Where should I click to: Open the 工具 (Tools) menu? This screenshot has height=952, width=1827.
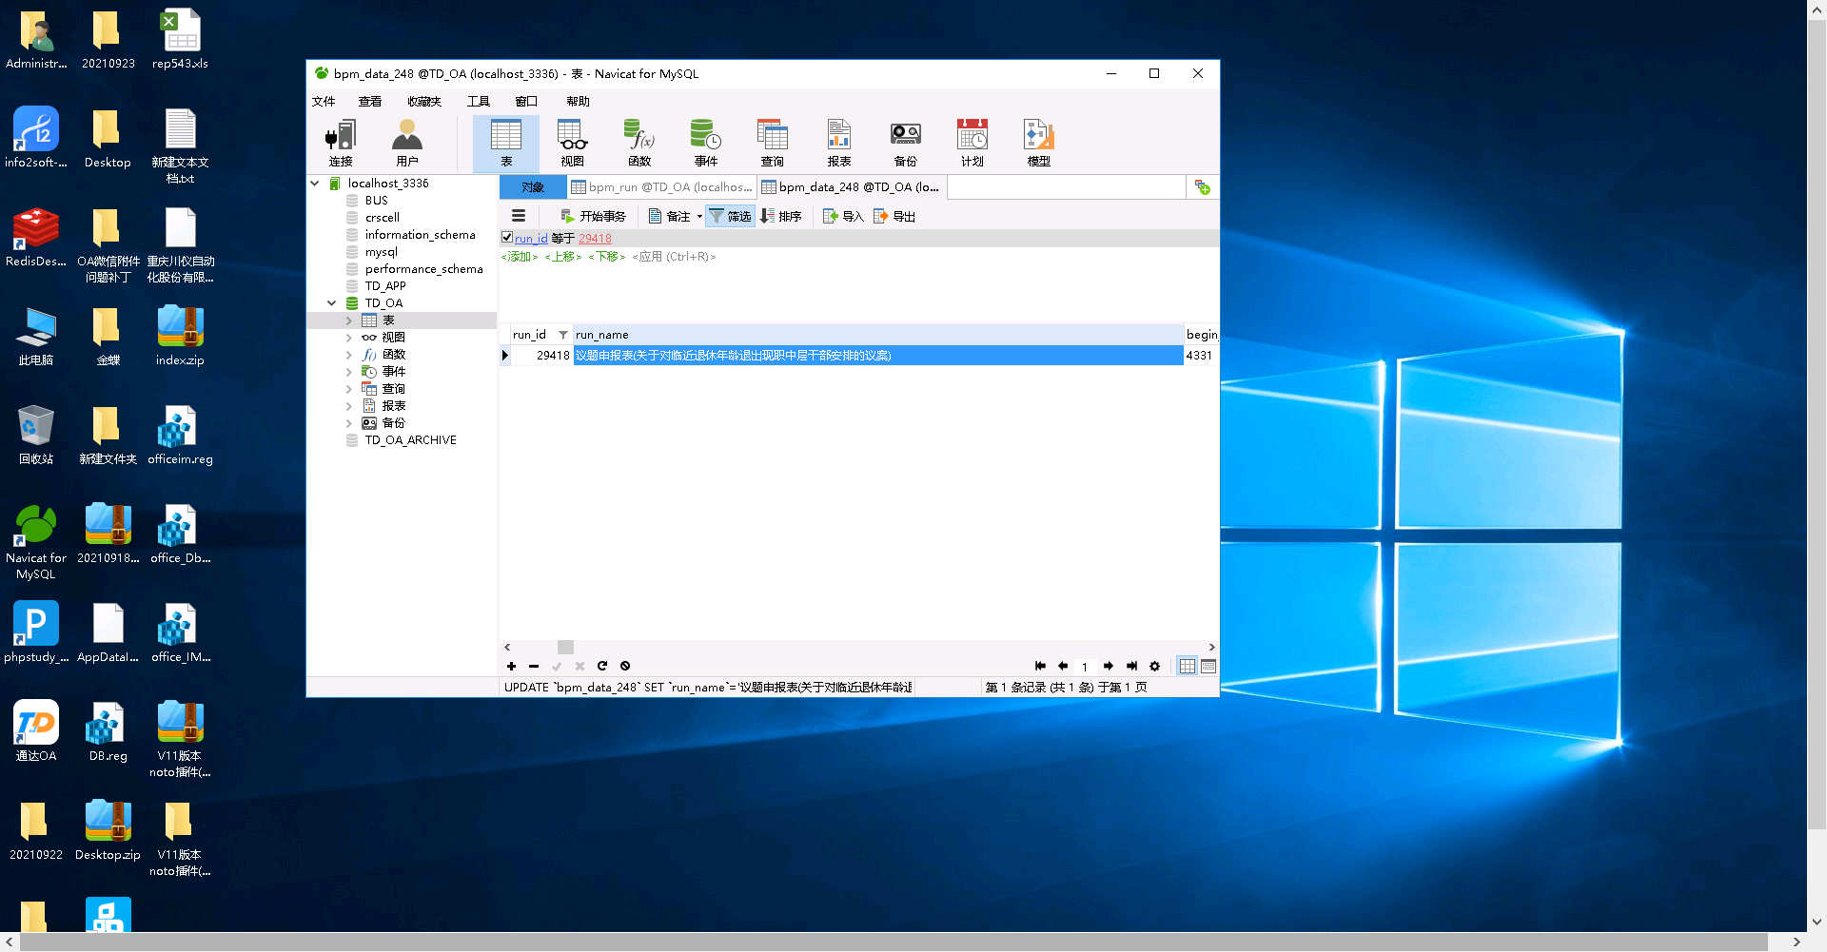(479, 101)
